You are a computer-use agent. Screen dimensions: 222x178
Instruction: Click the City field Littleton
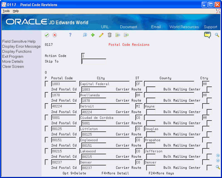104,129
